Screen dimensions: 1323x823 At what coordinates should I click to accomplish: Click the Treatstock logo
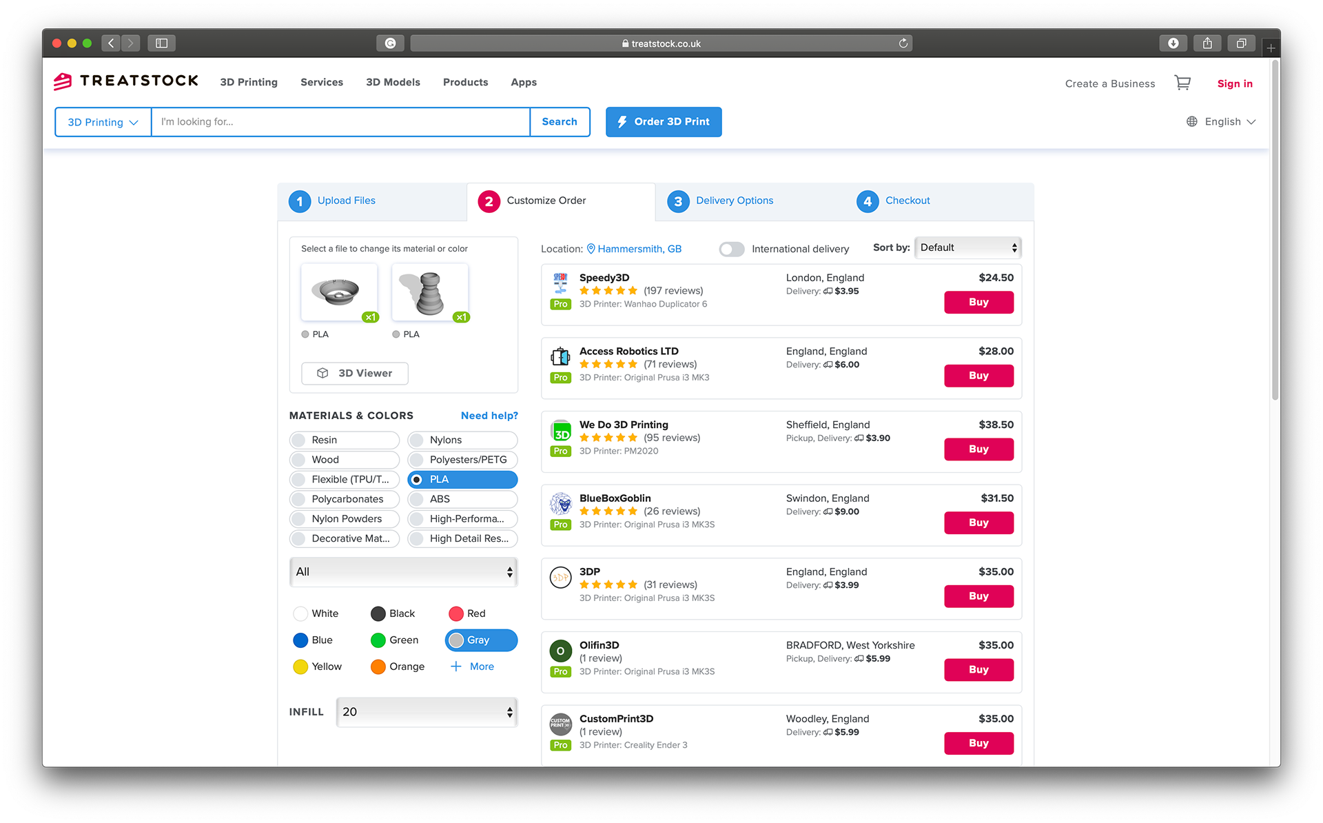click(126, 81)
